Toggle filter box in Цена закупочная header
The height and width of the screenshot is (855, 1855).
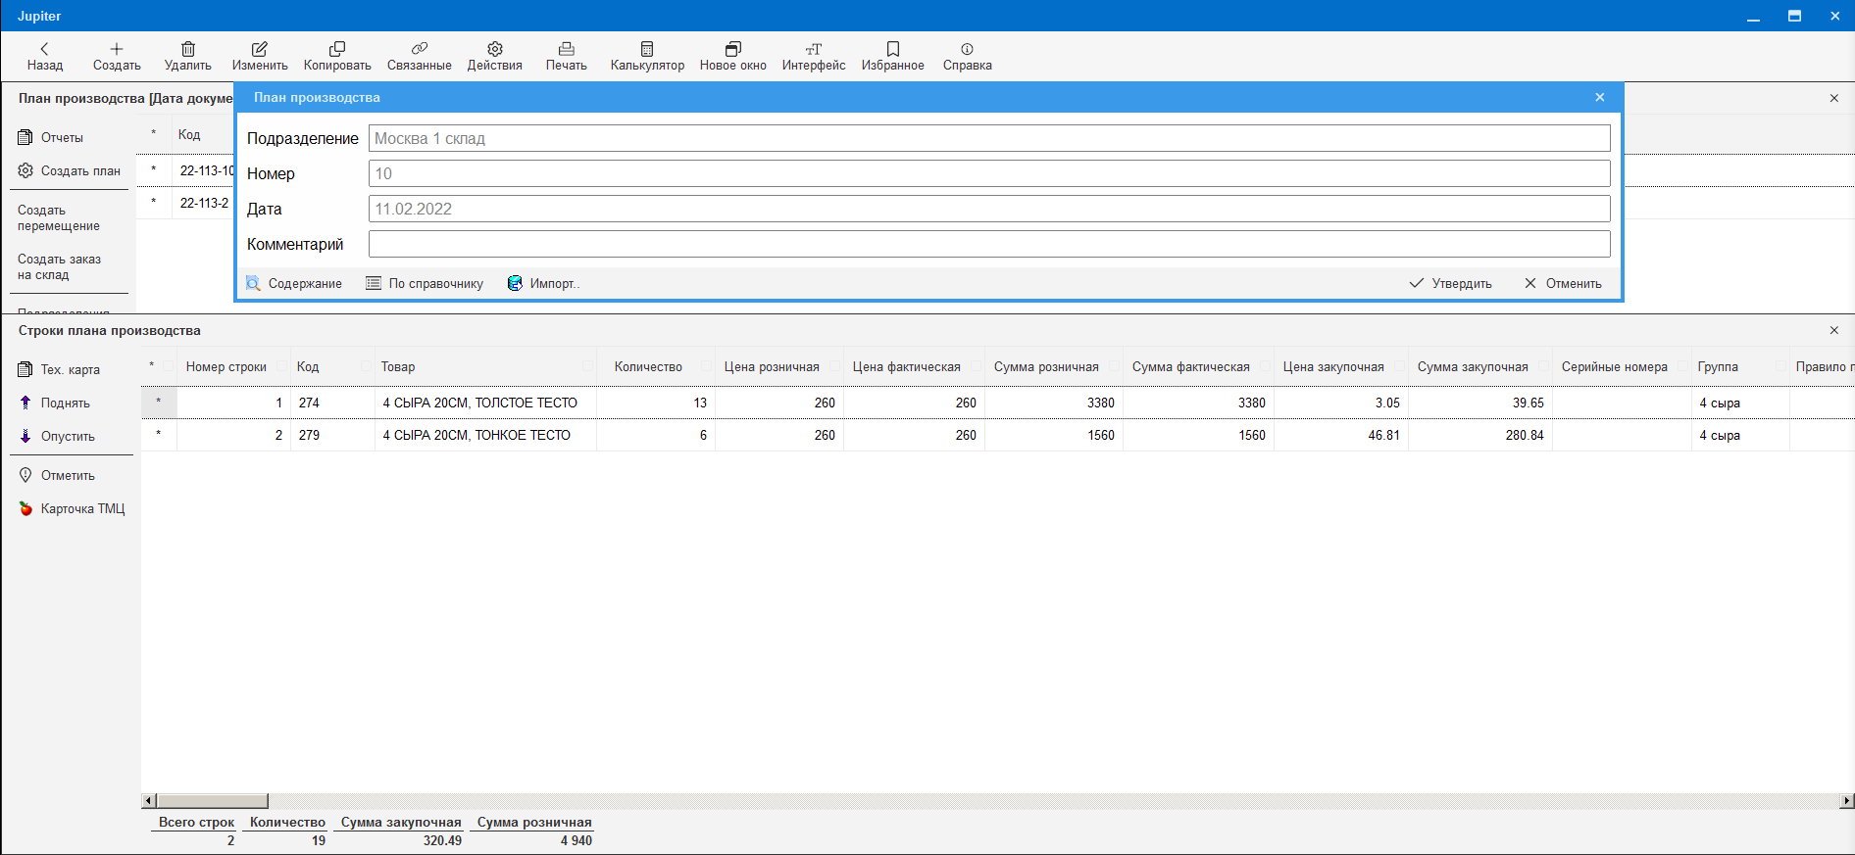coord(1399,366)
